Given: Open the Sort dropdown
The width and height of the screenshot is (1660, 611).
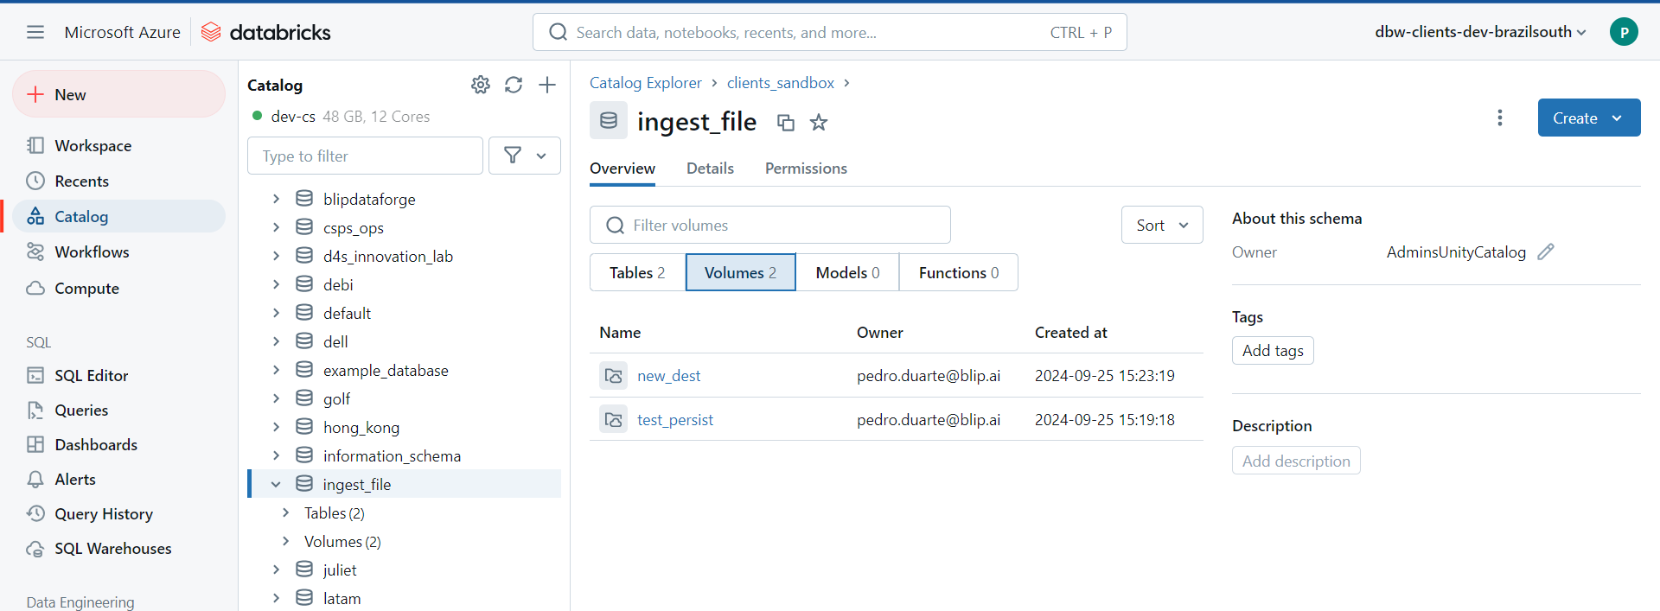Looking at the screenshot, I should [x=1162, y=225].
